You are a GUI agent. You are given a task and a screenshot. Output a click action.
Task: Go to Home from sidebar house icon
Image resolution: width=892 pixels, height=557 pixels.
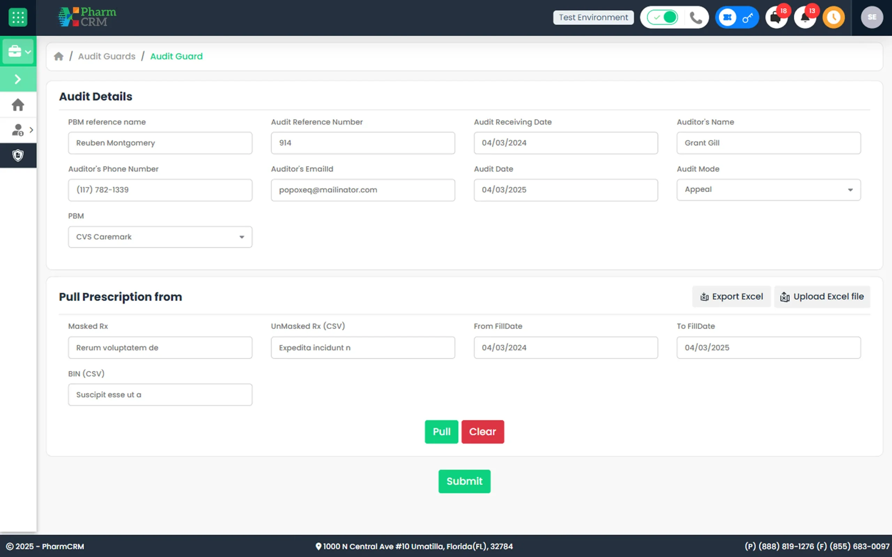(x=18, y=105)
